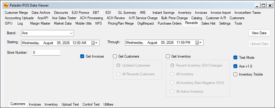Switch to the Settings tab
The height and width of the screenshot is (108, 275).
coord(225,23)
